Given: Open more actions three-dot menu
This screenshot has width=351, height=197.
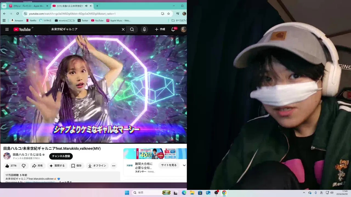Looking at the screenshot, I should [x=114, y=166].
